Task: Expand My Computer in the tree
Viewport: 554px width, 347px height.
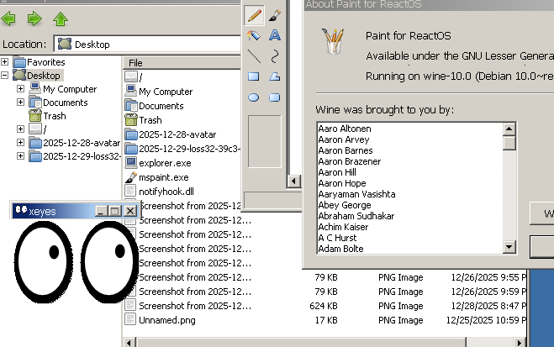Action: tap(20, 88)
